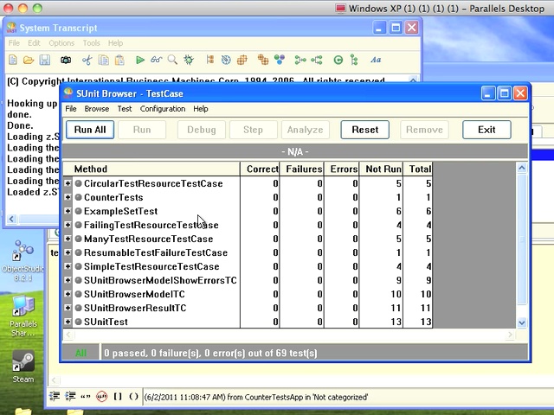Click double-quotes icon in bottom toolbar

pos(86,397)
